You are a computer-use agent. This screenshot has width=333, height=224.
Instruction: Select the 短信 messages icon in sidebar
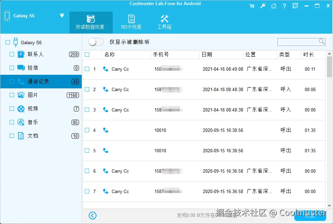(21, 68)
